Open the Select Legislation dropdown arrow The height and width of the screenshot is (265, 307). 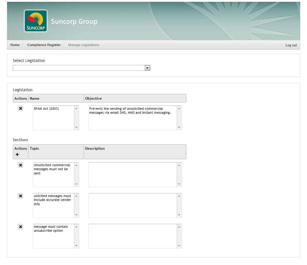(x=147, y=68)
